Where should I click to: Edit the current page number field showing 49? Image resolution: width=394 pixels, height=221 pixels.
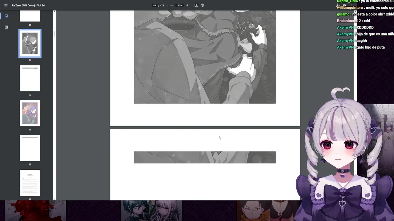click(155, 5)
